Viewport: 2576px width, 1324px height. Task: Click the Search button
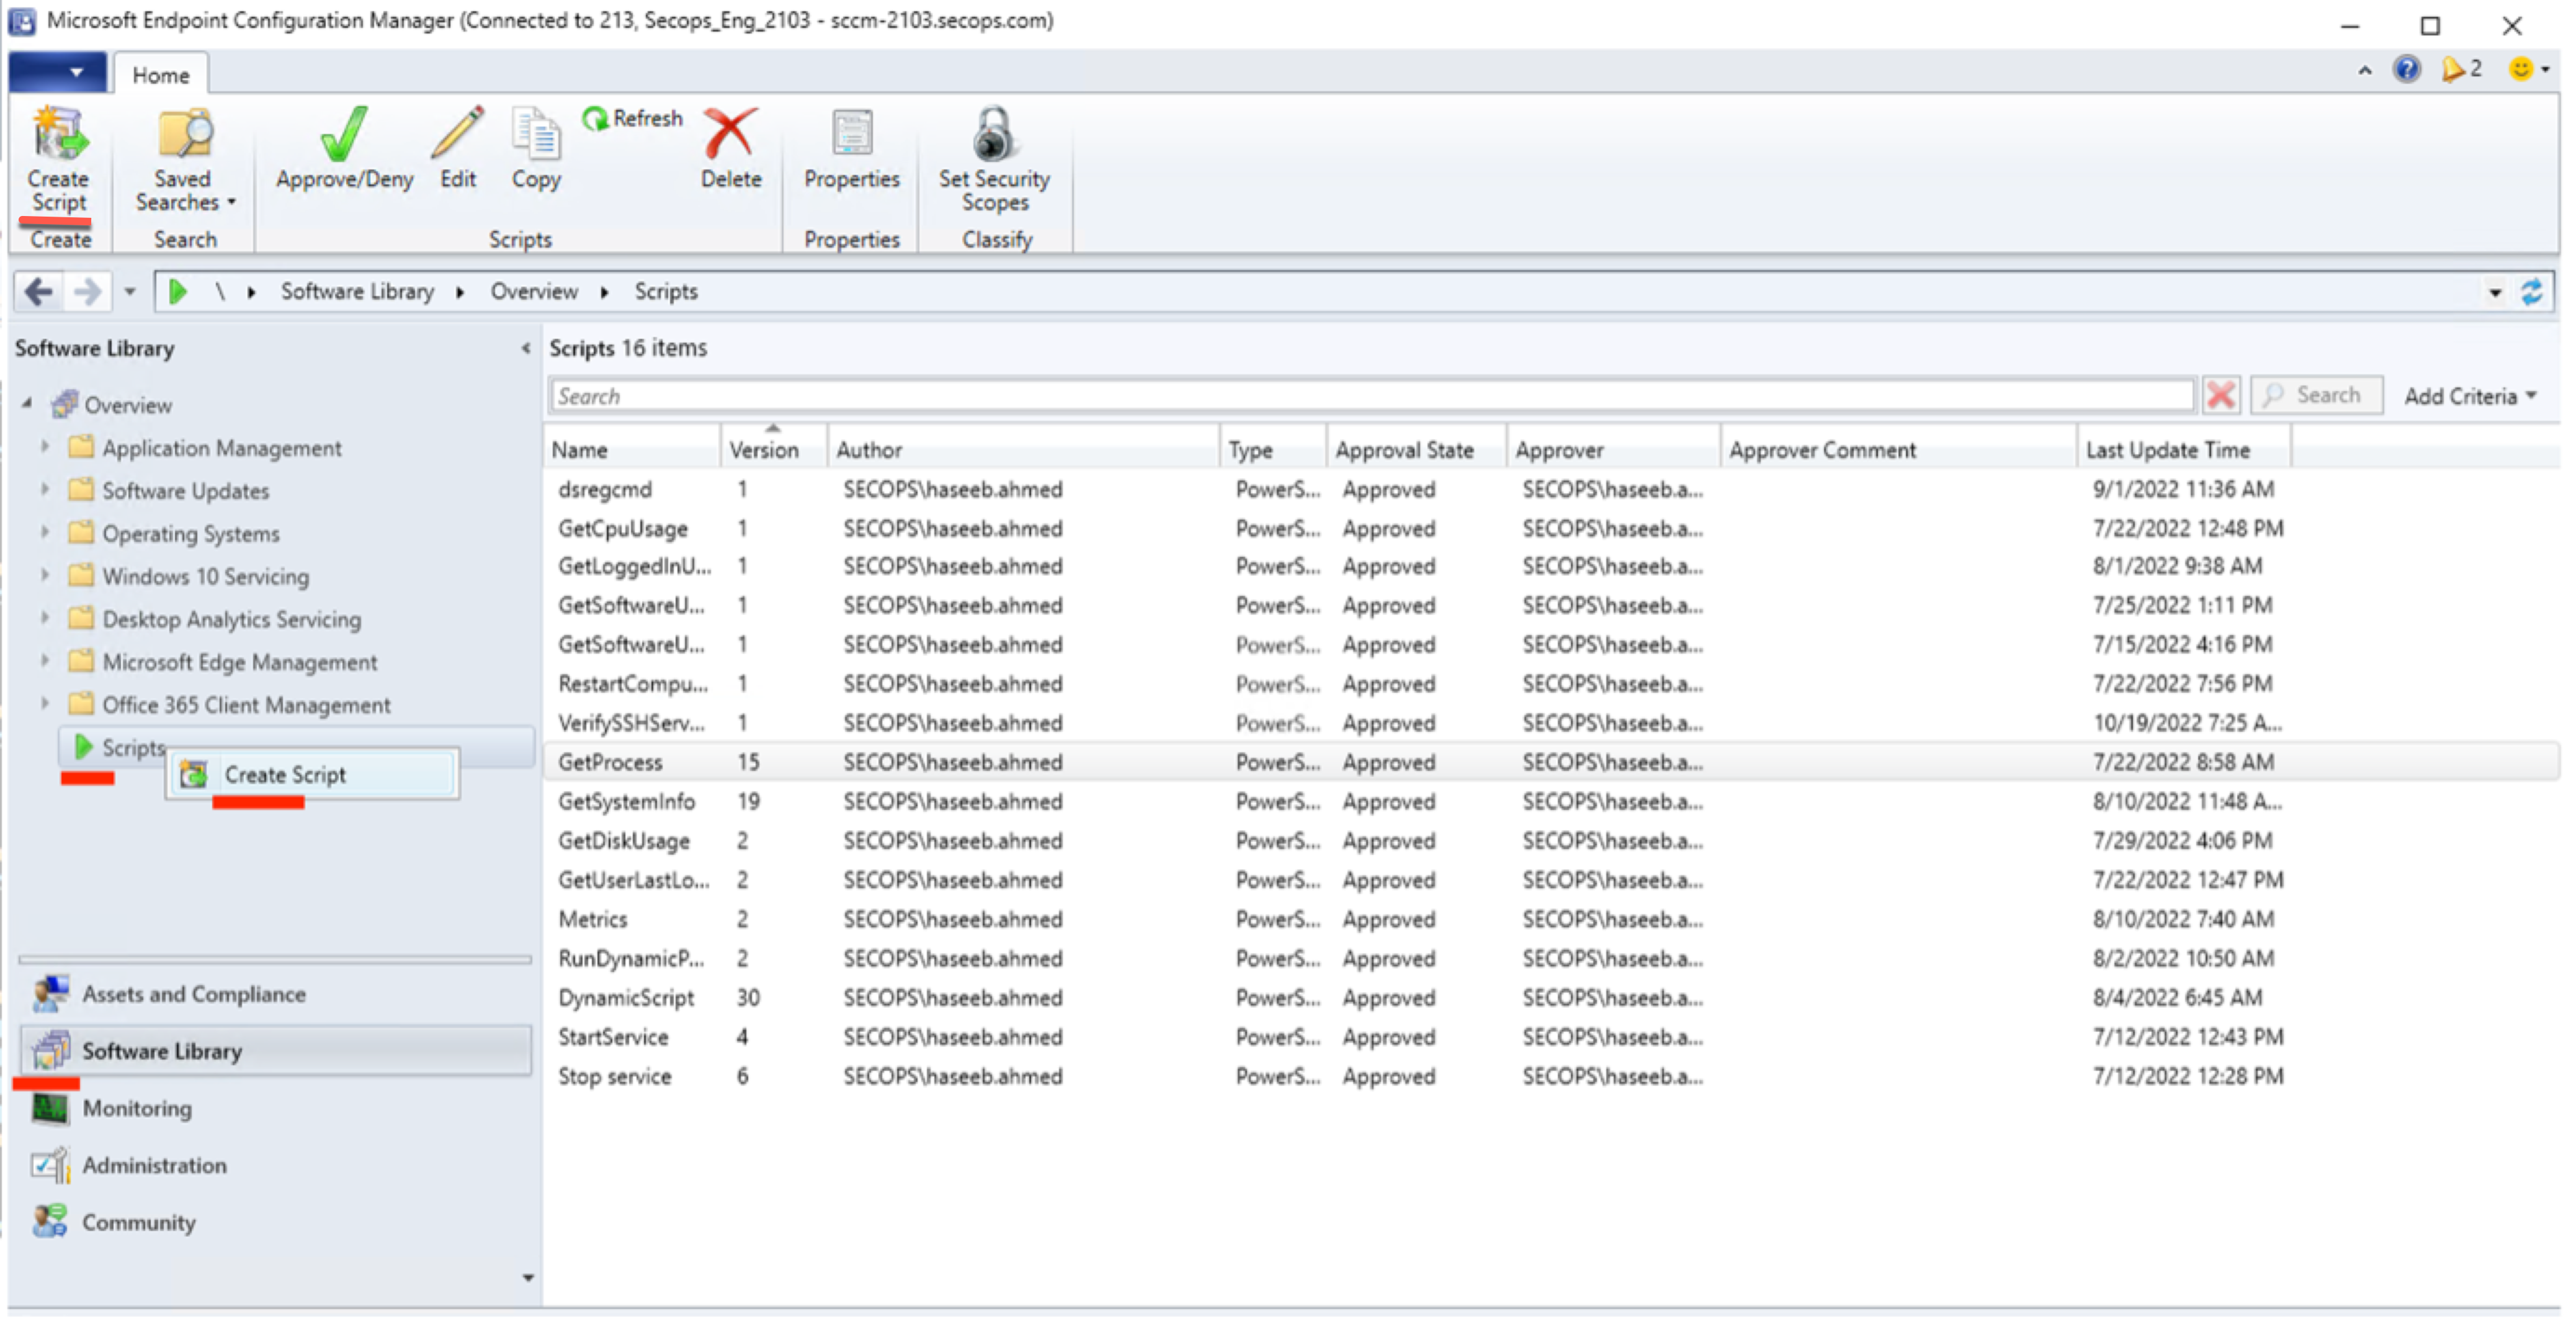[2316, 395]
